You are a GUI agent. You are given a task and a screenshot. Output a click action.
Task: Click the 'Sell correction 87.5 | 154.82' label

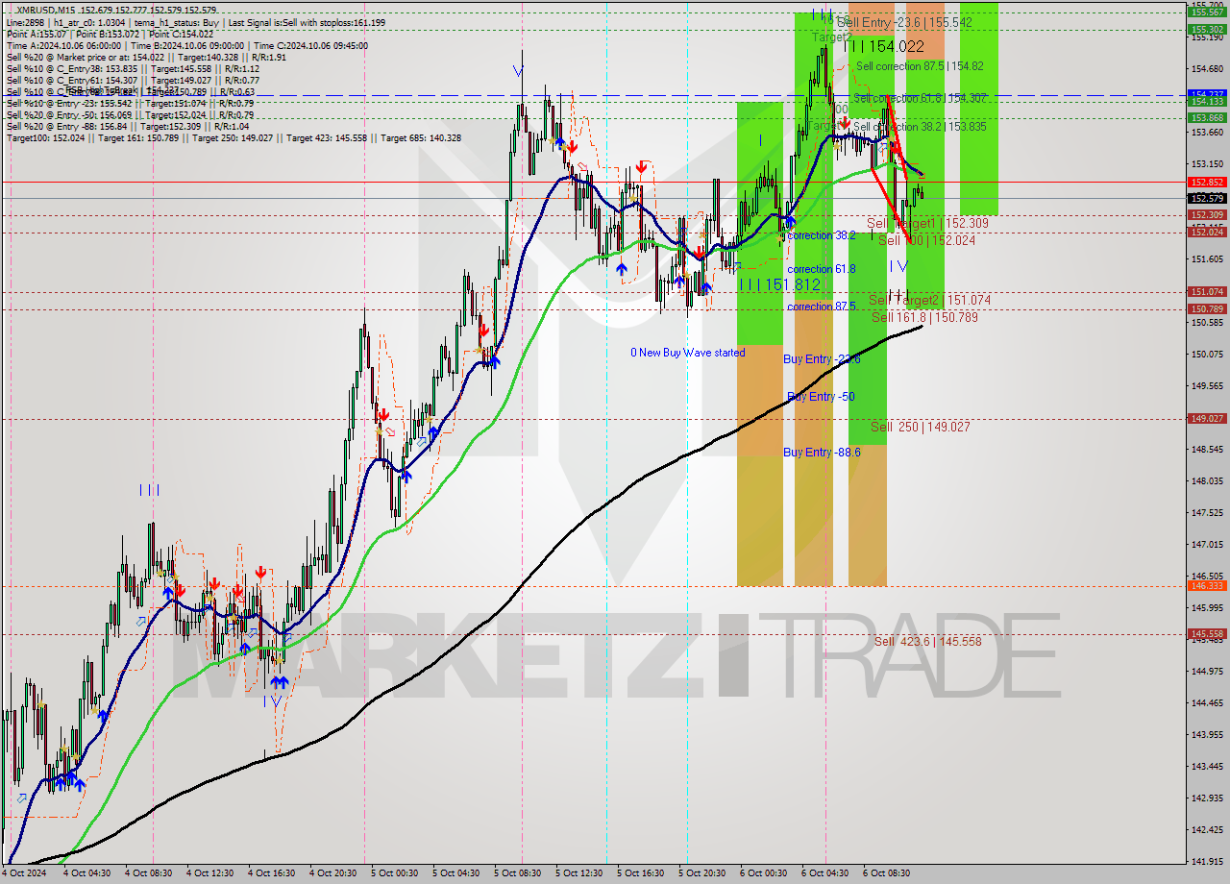click(920, 66)
